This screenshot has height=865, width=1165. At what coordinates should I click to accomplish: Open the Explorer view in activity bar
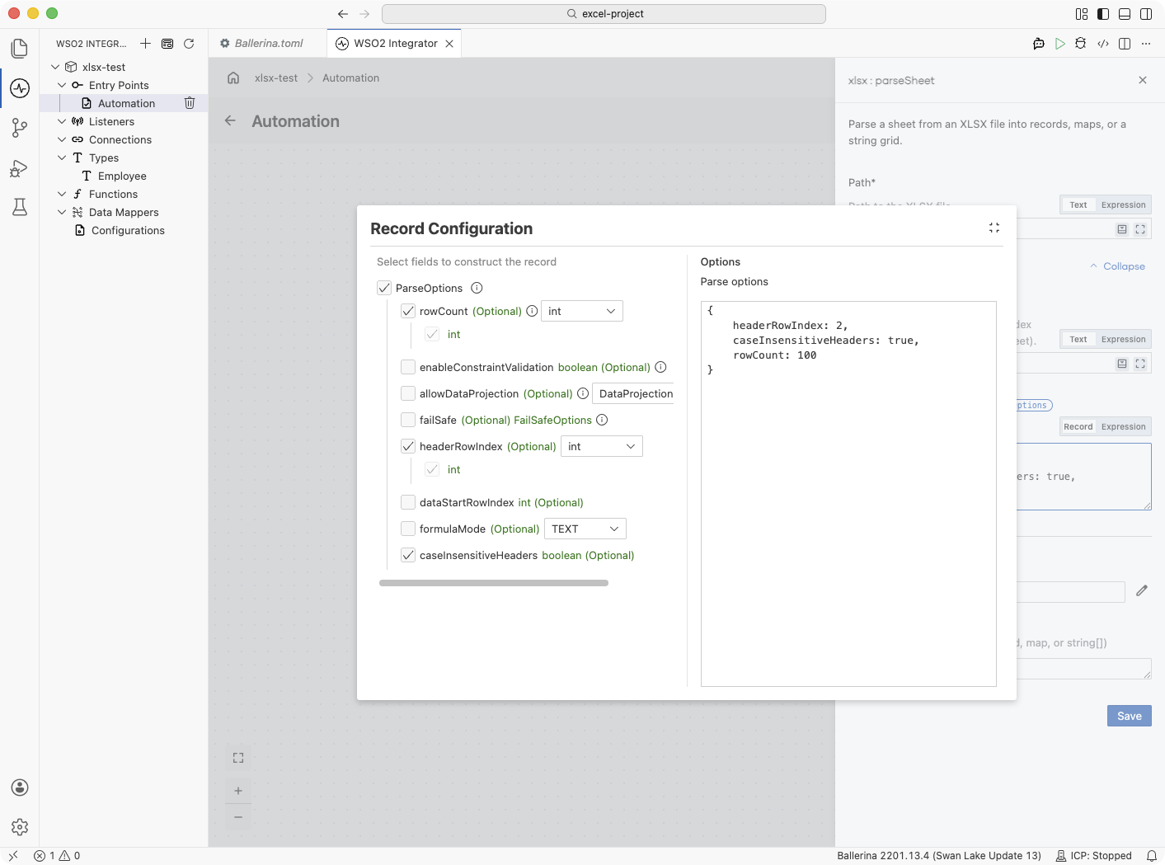point(20,49)
